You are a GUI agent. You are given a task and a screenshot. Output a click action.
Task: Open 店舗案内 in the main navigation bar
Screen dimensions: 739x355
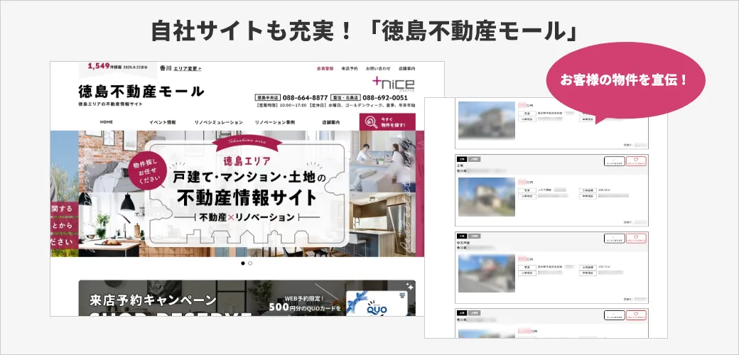tap(331, 122)
